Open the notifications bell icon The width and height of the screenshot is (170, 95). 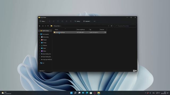168,93
